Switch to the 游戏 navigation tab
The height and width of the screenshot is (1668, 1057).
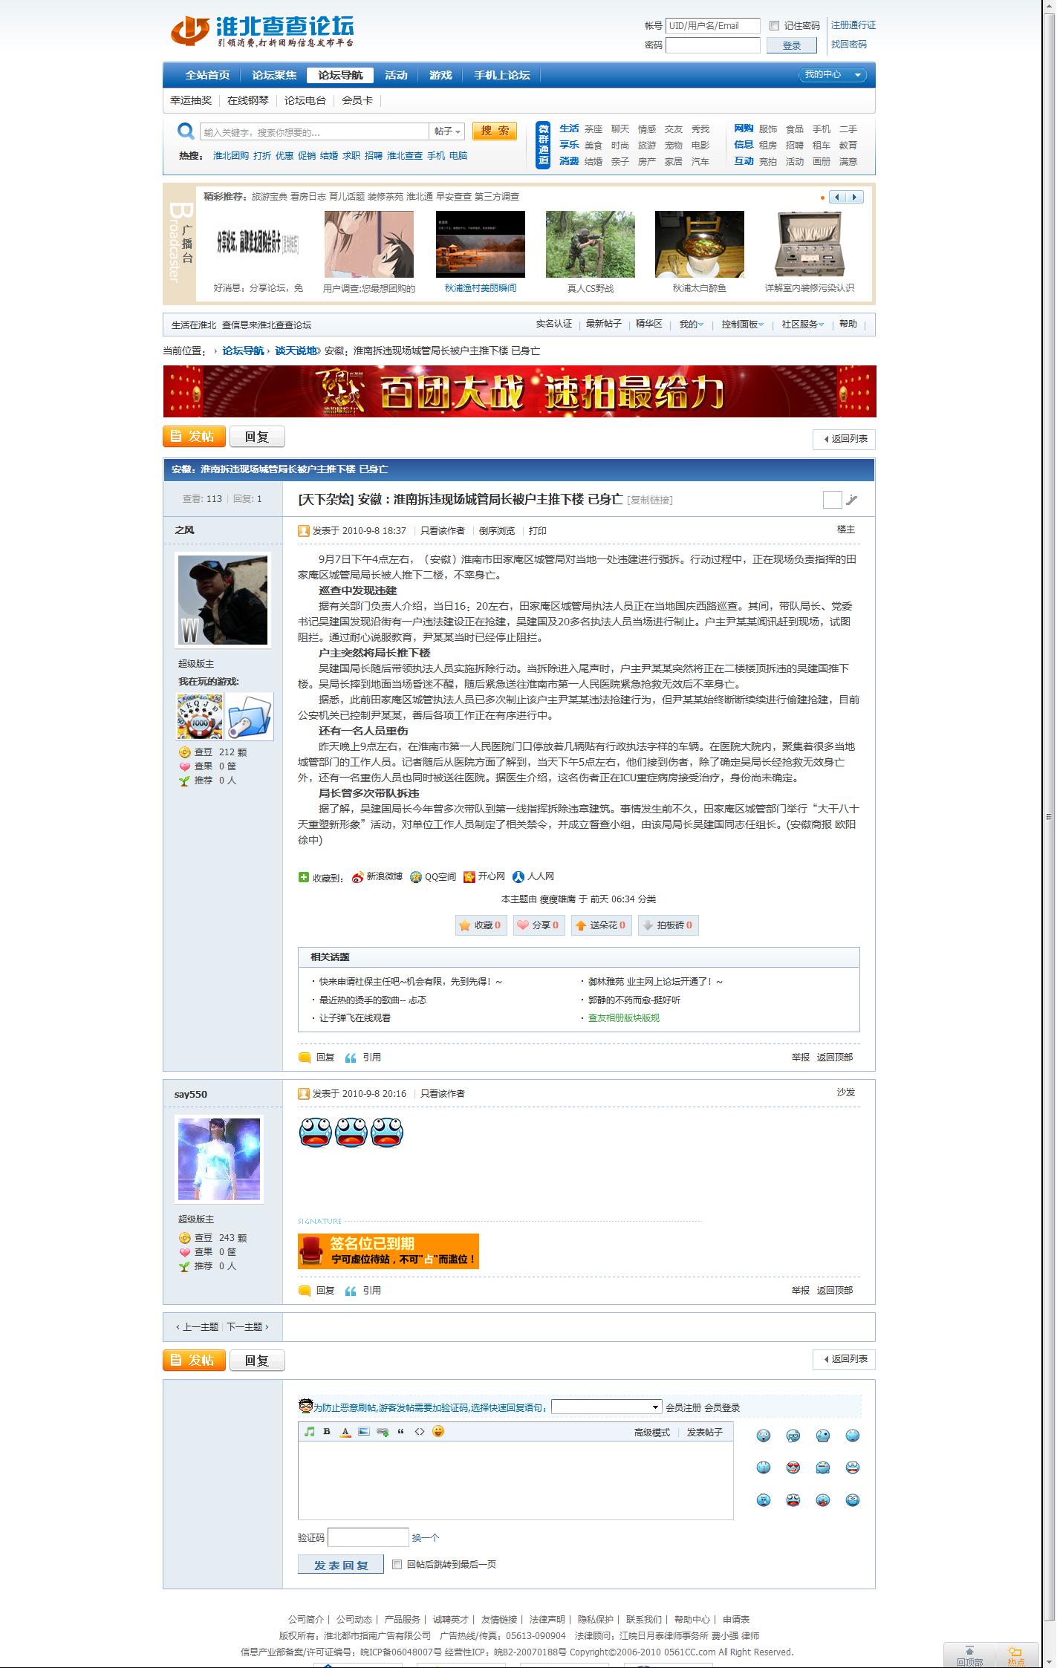point(440,75)
